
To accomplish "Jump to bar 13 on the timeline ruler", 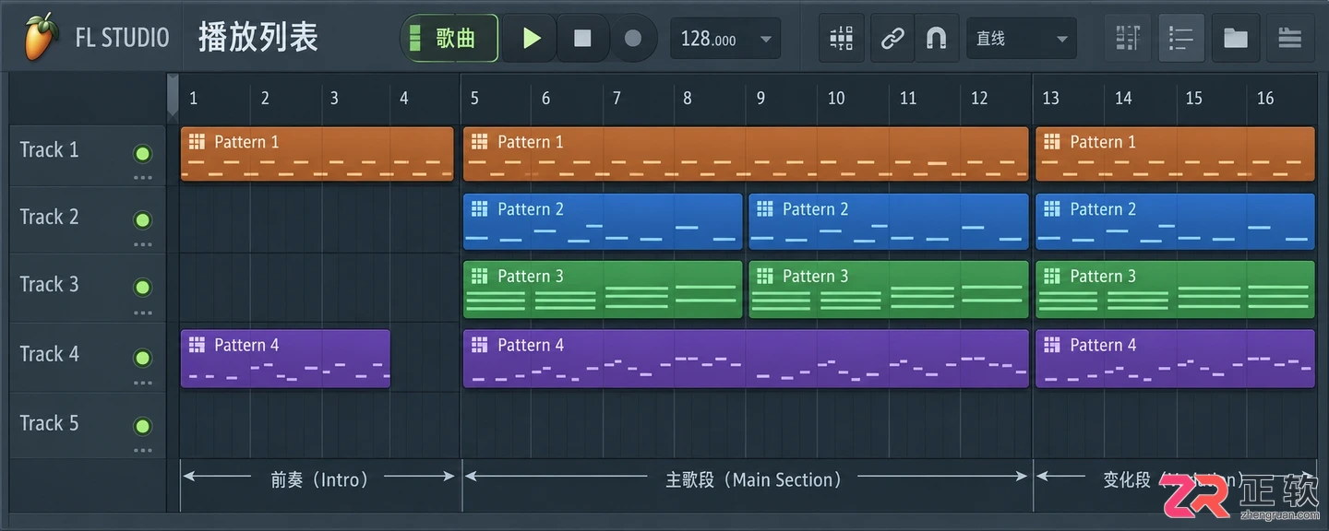I will (1050, 99).
